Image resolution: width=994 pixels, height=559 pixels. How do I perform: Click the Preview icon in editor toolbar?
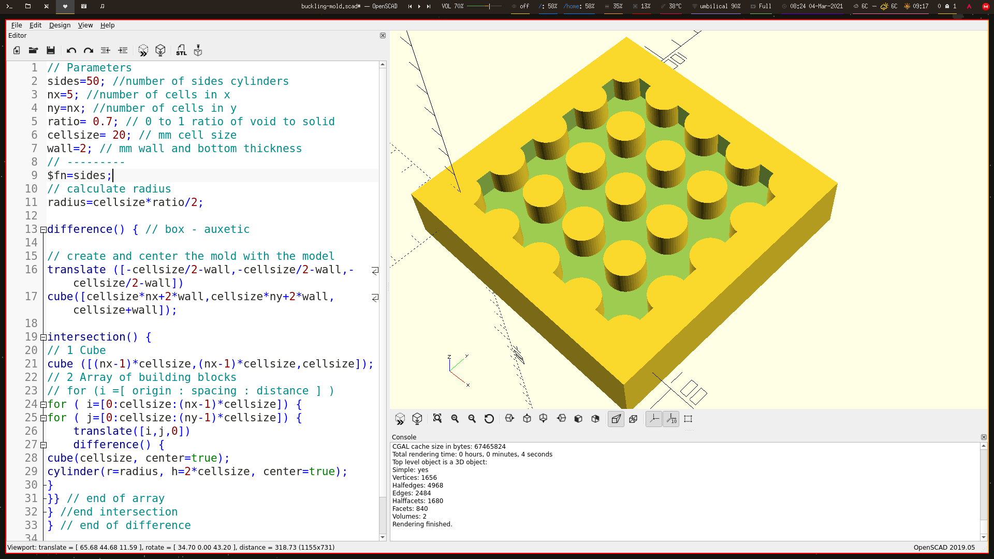tap(143, 50)
